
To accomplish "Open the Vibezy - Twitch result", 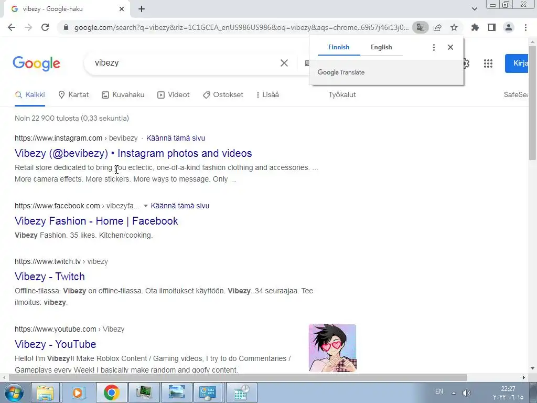I will coord(50,277).
